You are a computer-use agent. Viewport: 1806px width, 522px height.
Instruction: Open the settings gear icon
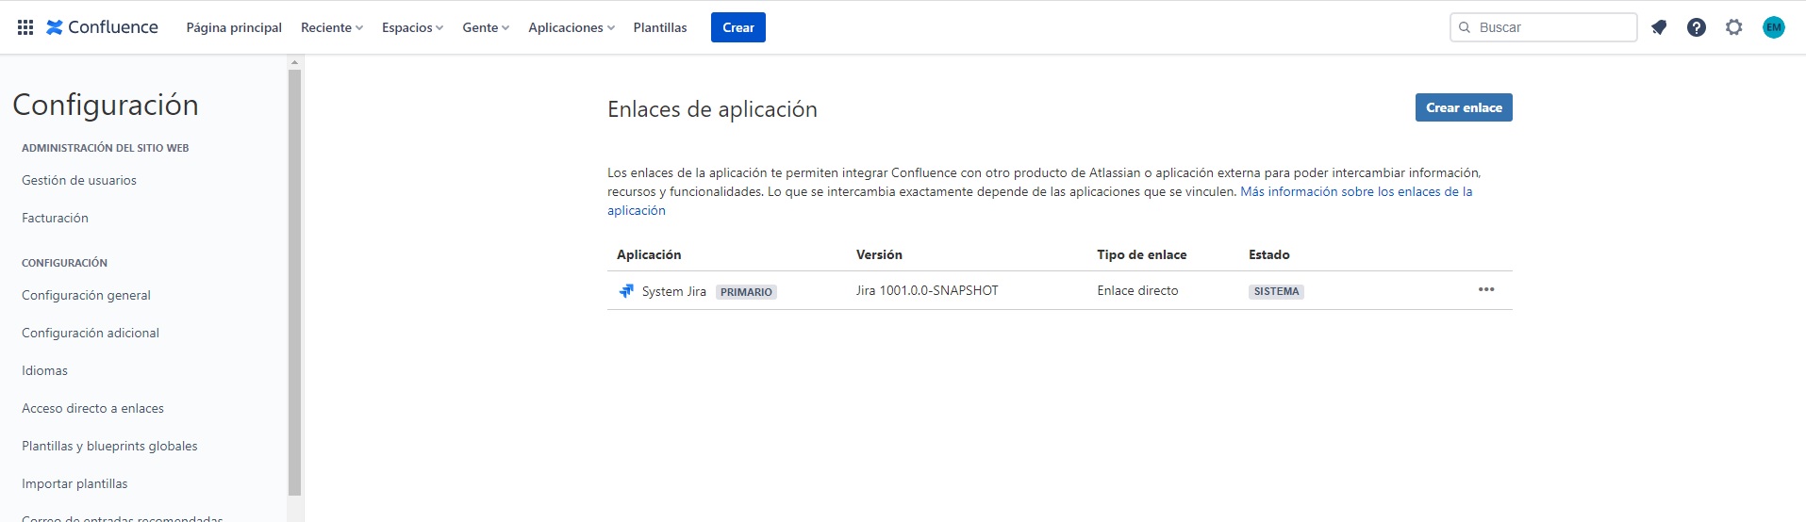1734,27
